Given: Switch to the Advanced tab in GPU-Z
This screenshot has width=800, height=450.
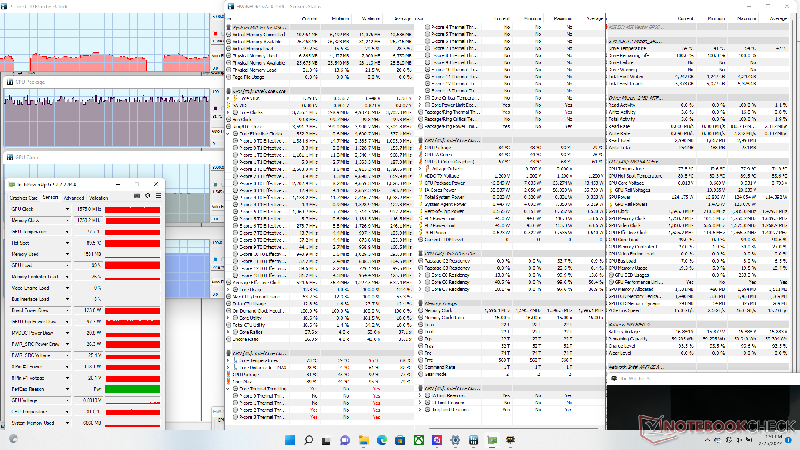Looking at the screenshot, I should 74,198.
